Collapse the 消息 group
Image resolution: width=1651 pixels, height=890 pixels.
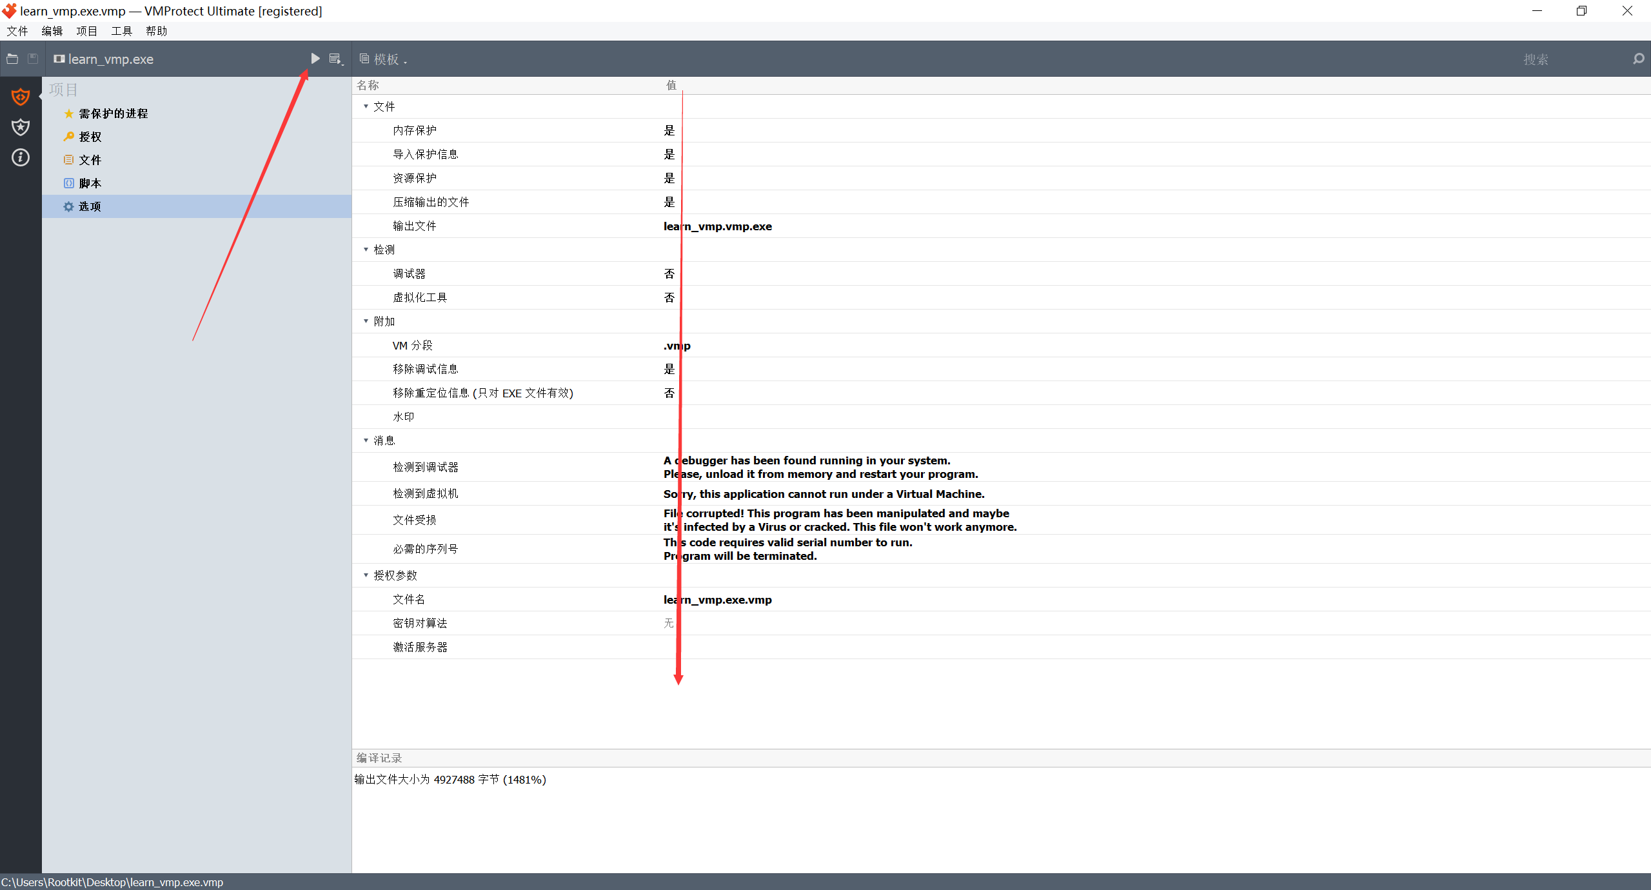366,440
